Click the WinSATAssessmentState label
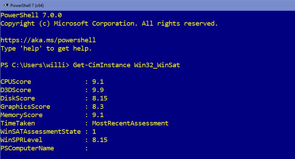Screen dimensions: 295x159 41,132
